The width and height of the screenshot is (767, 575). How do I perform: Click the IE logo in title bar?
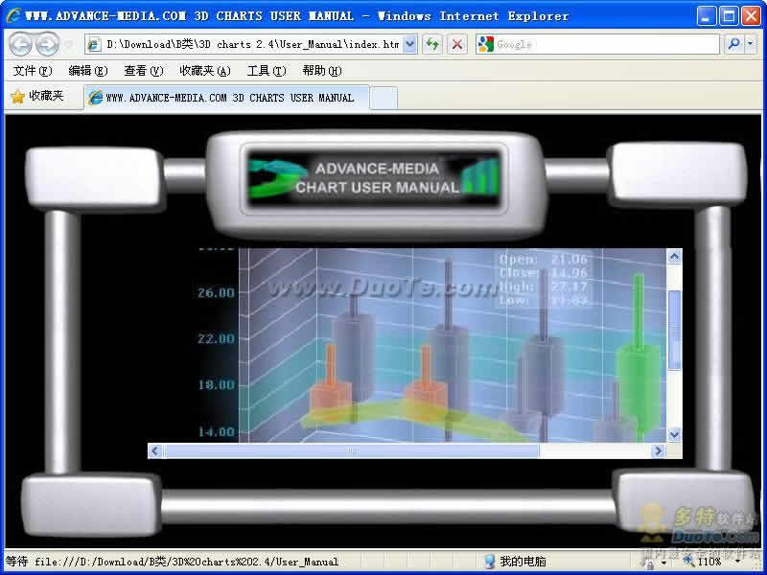pos(13,15)
